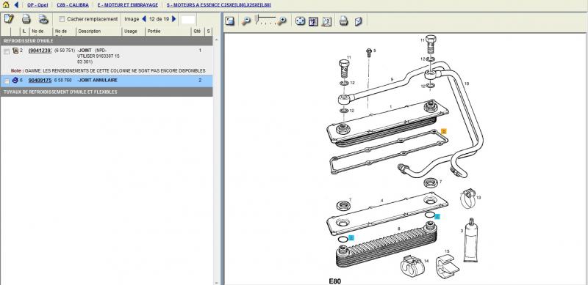588x285 pixels.
Task: Collapse the REFROIDISSEUR D'HUILE section
Action: coord(107,41)
